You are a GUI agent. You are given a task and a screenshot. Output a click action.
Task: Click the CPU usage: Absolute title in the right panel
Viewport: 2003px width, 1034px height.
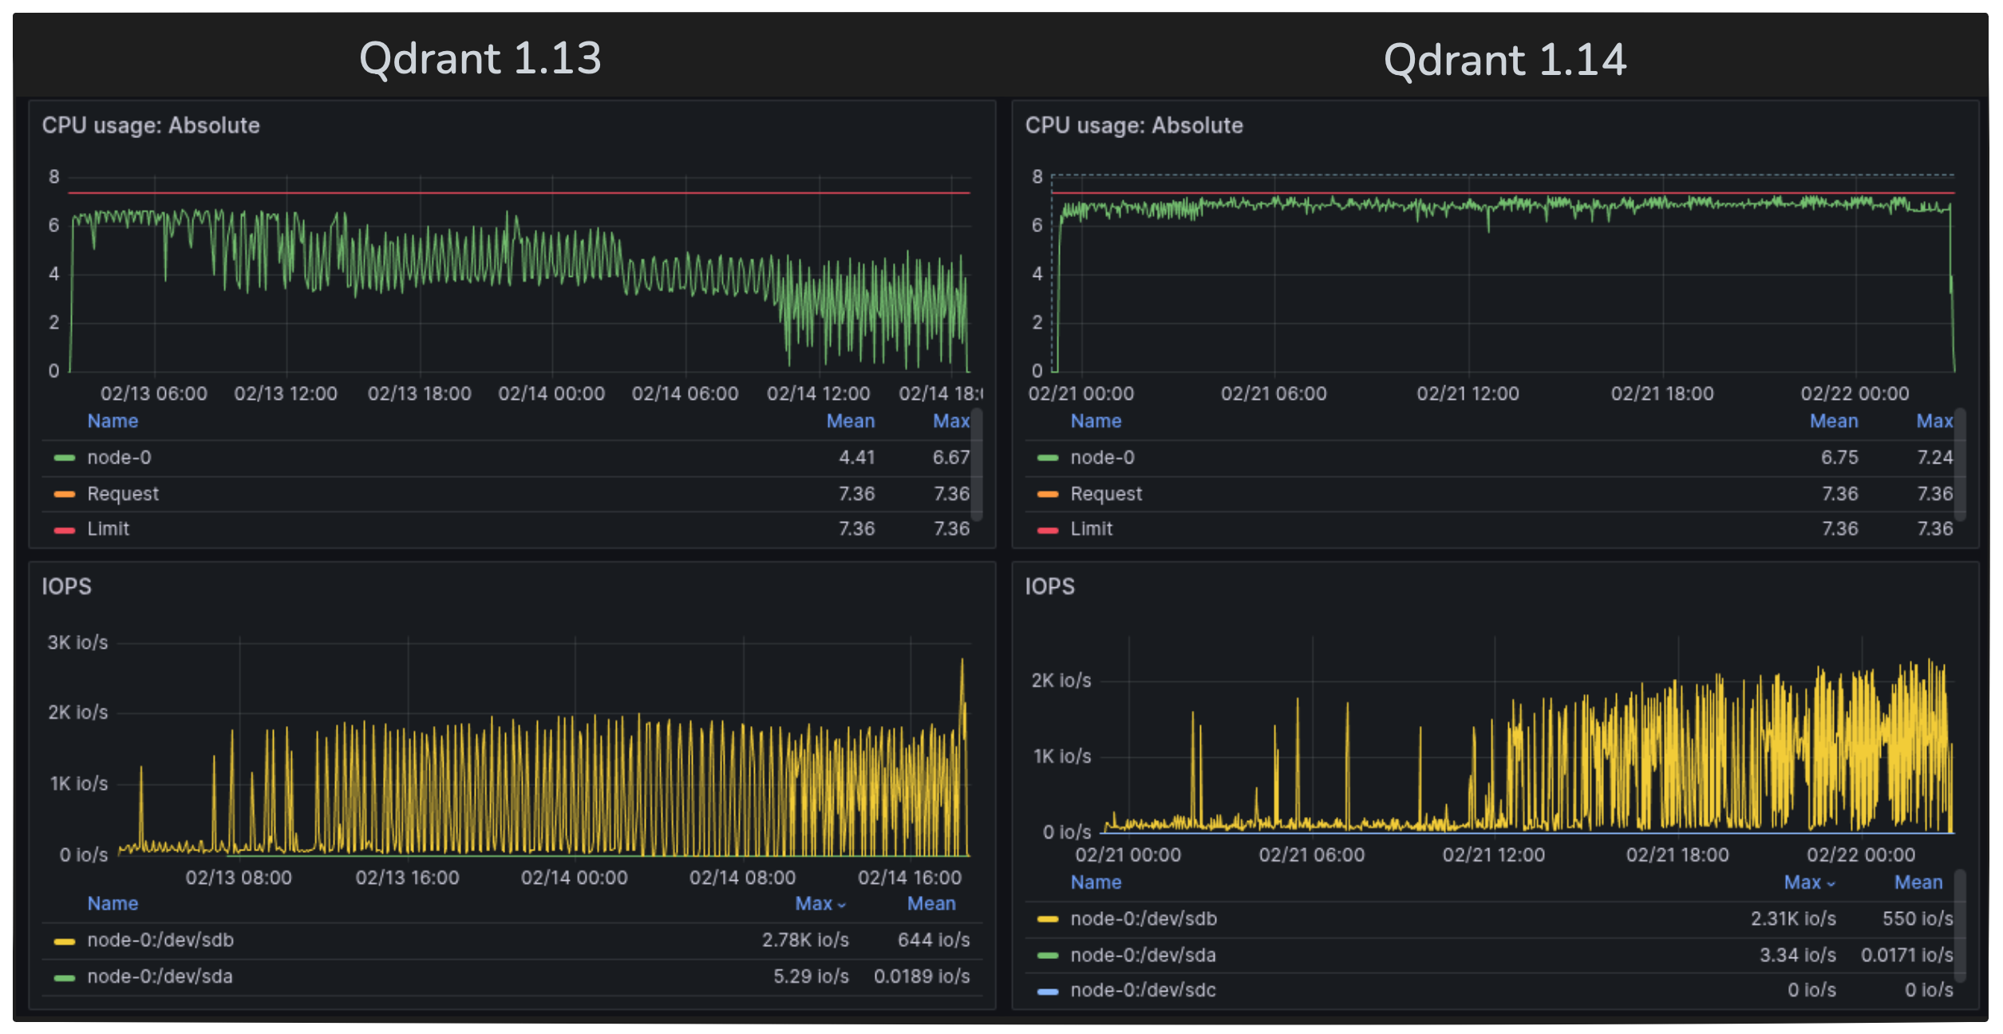click(1133, 125)
